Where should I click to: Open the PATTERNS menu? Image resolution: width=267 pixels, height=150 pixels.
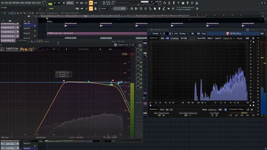(16, 3)
